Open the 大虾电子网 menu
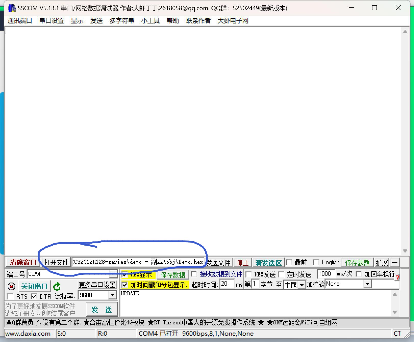This screenshot has height=342, width=414. [233, 21]
